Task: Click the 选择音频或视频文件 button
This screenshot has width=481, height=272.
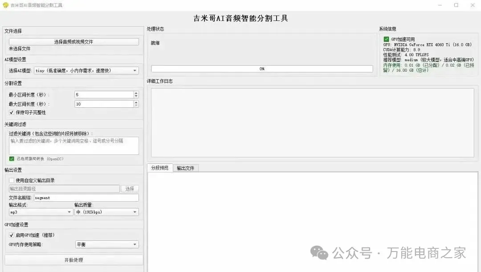Action: point(73,42)
